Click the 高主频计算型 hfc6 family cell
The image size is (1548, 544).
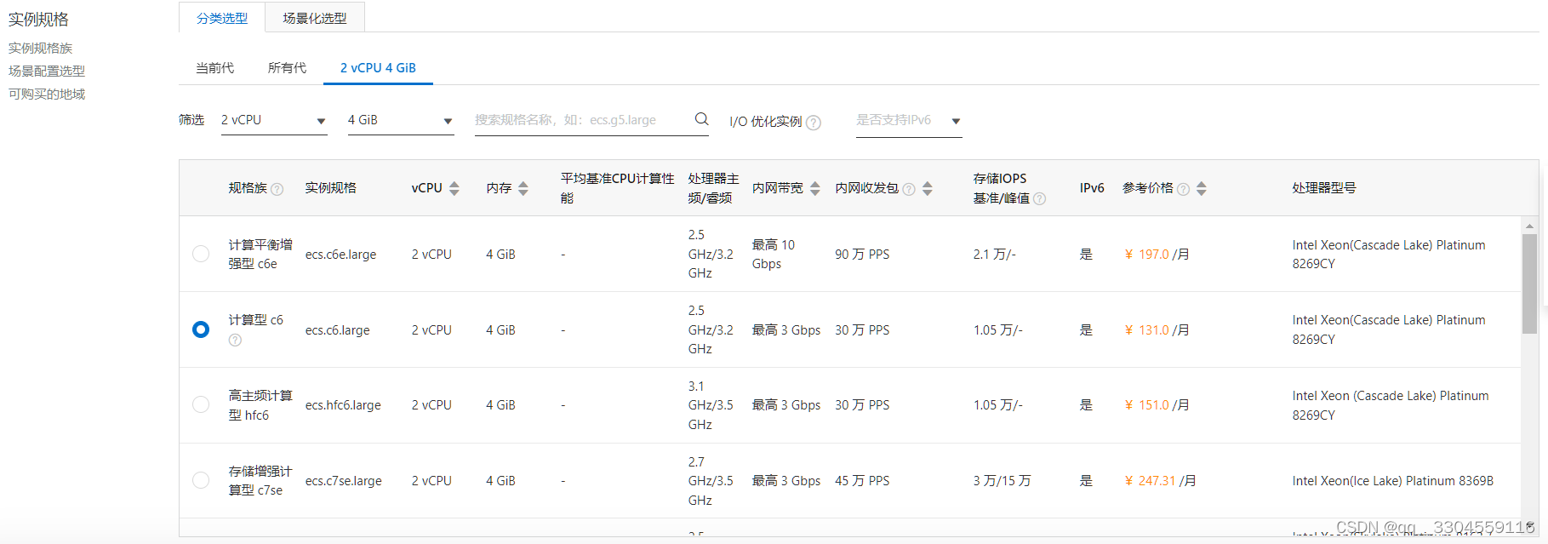260,404
